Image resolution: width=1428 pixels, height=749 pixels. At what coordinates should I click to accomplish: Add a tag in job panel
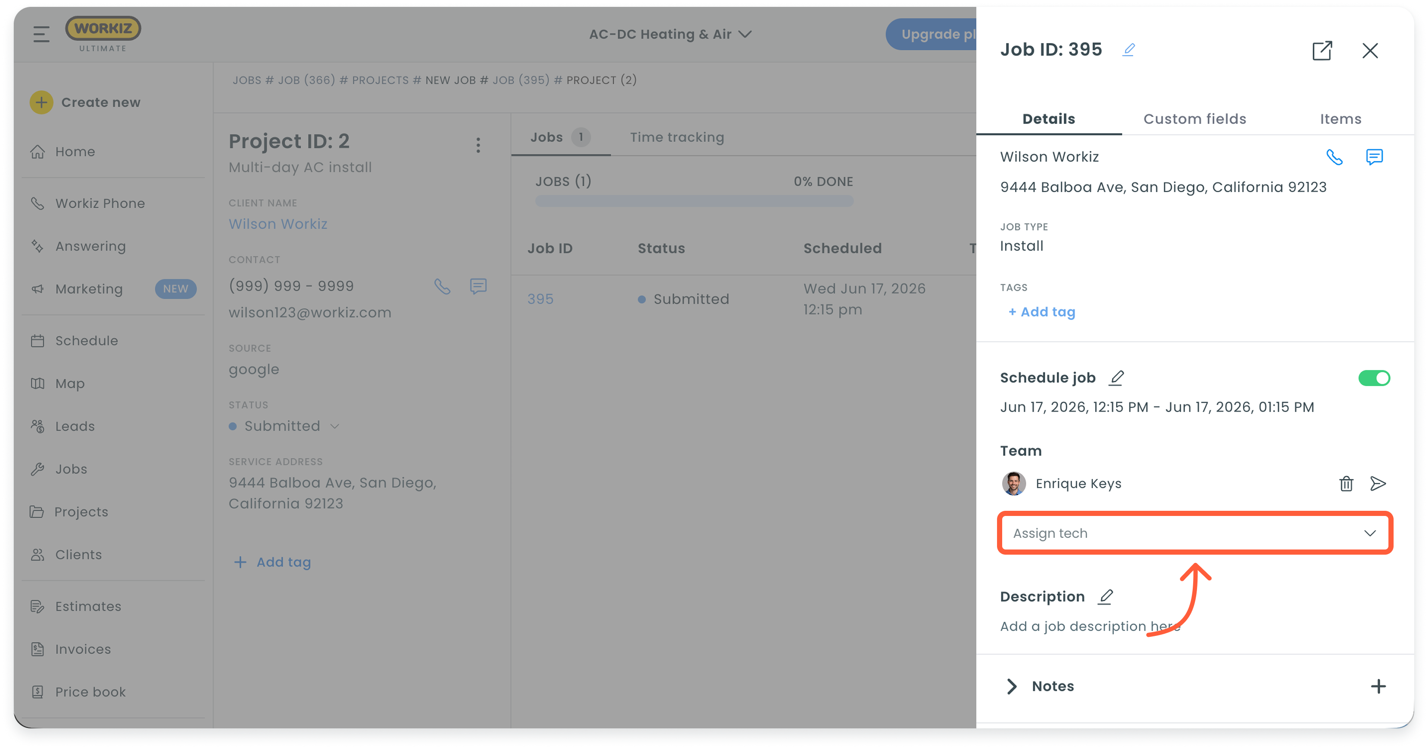(1042, 312)
